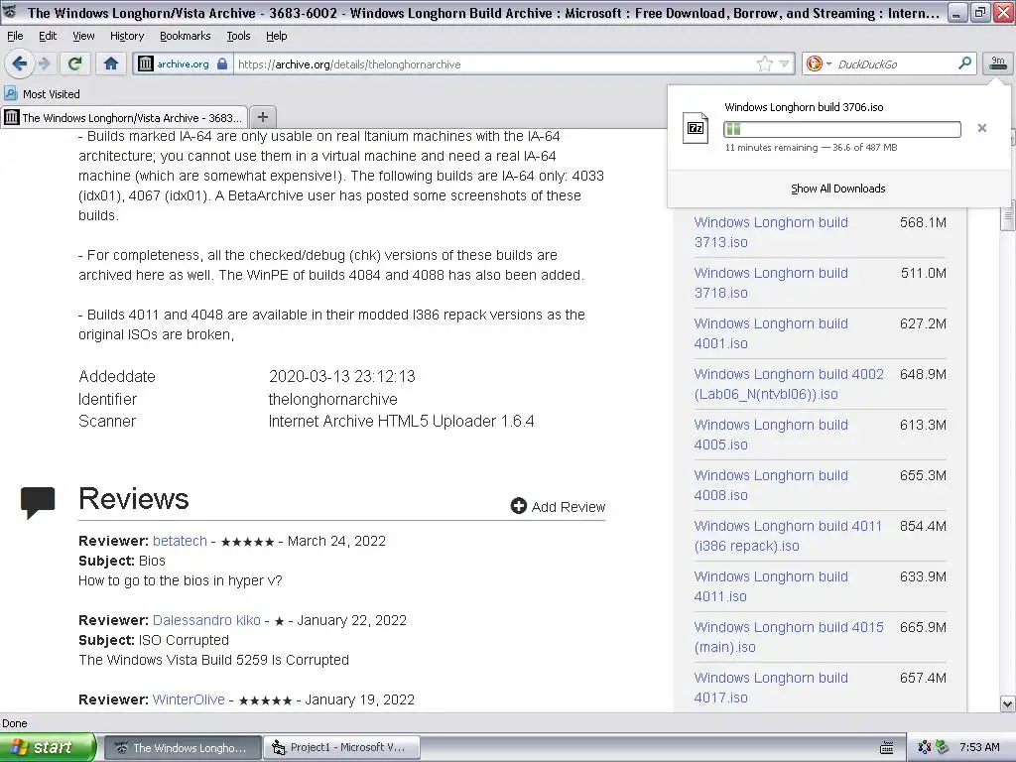
Task: Download Windows Longhorn build 4017.iso
Action: 771,687
